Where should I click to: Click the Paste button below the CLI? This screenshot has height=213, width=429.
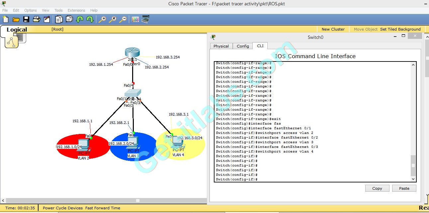point(404,188)
